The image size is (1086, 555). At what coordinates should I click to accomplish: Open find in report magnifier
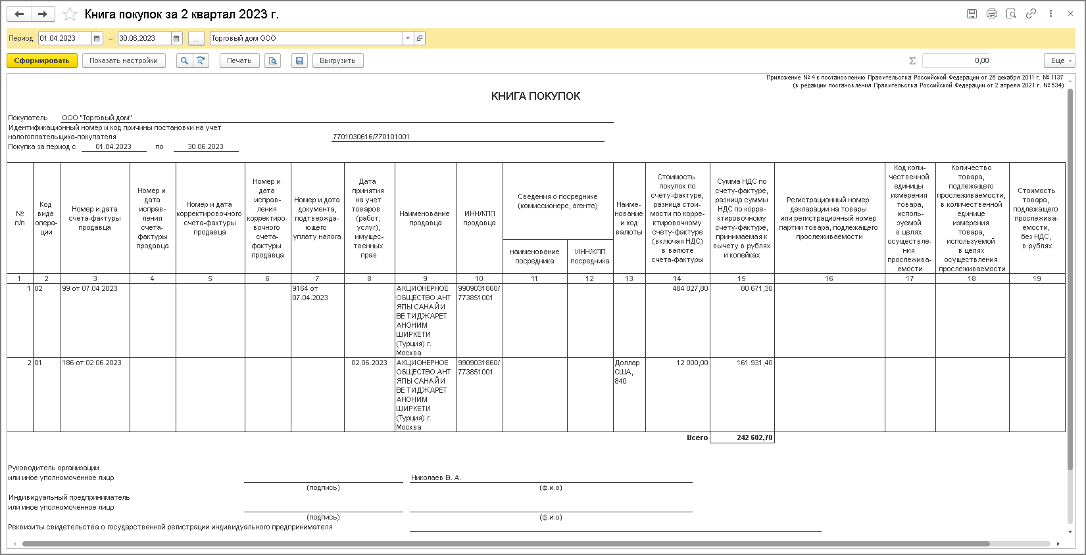(185, 60)
